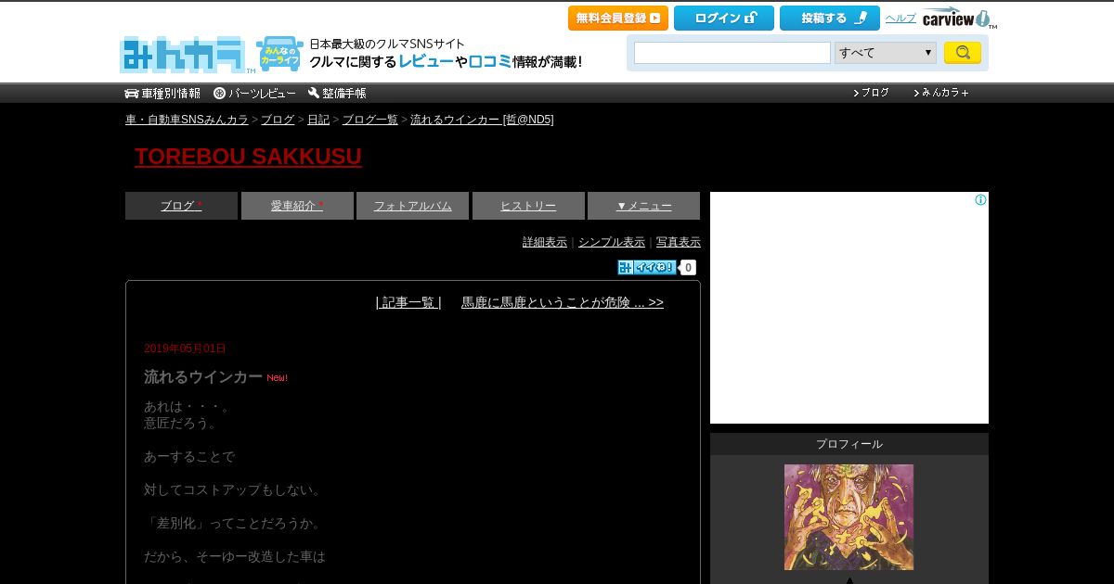Switch to the フォトアルバム tab
This screenshot has width=1114, height=584.
click(412, 206)
